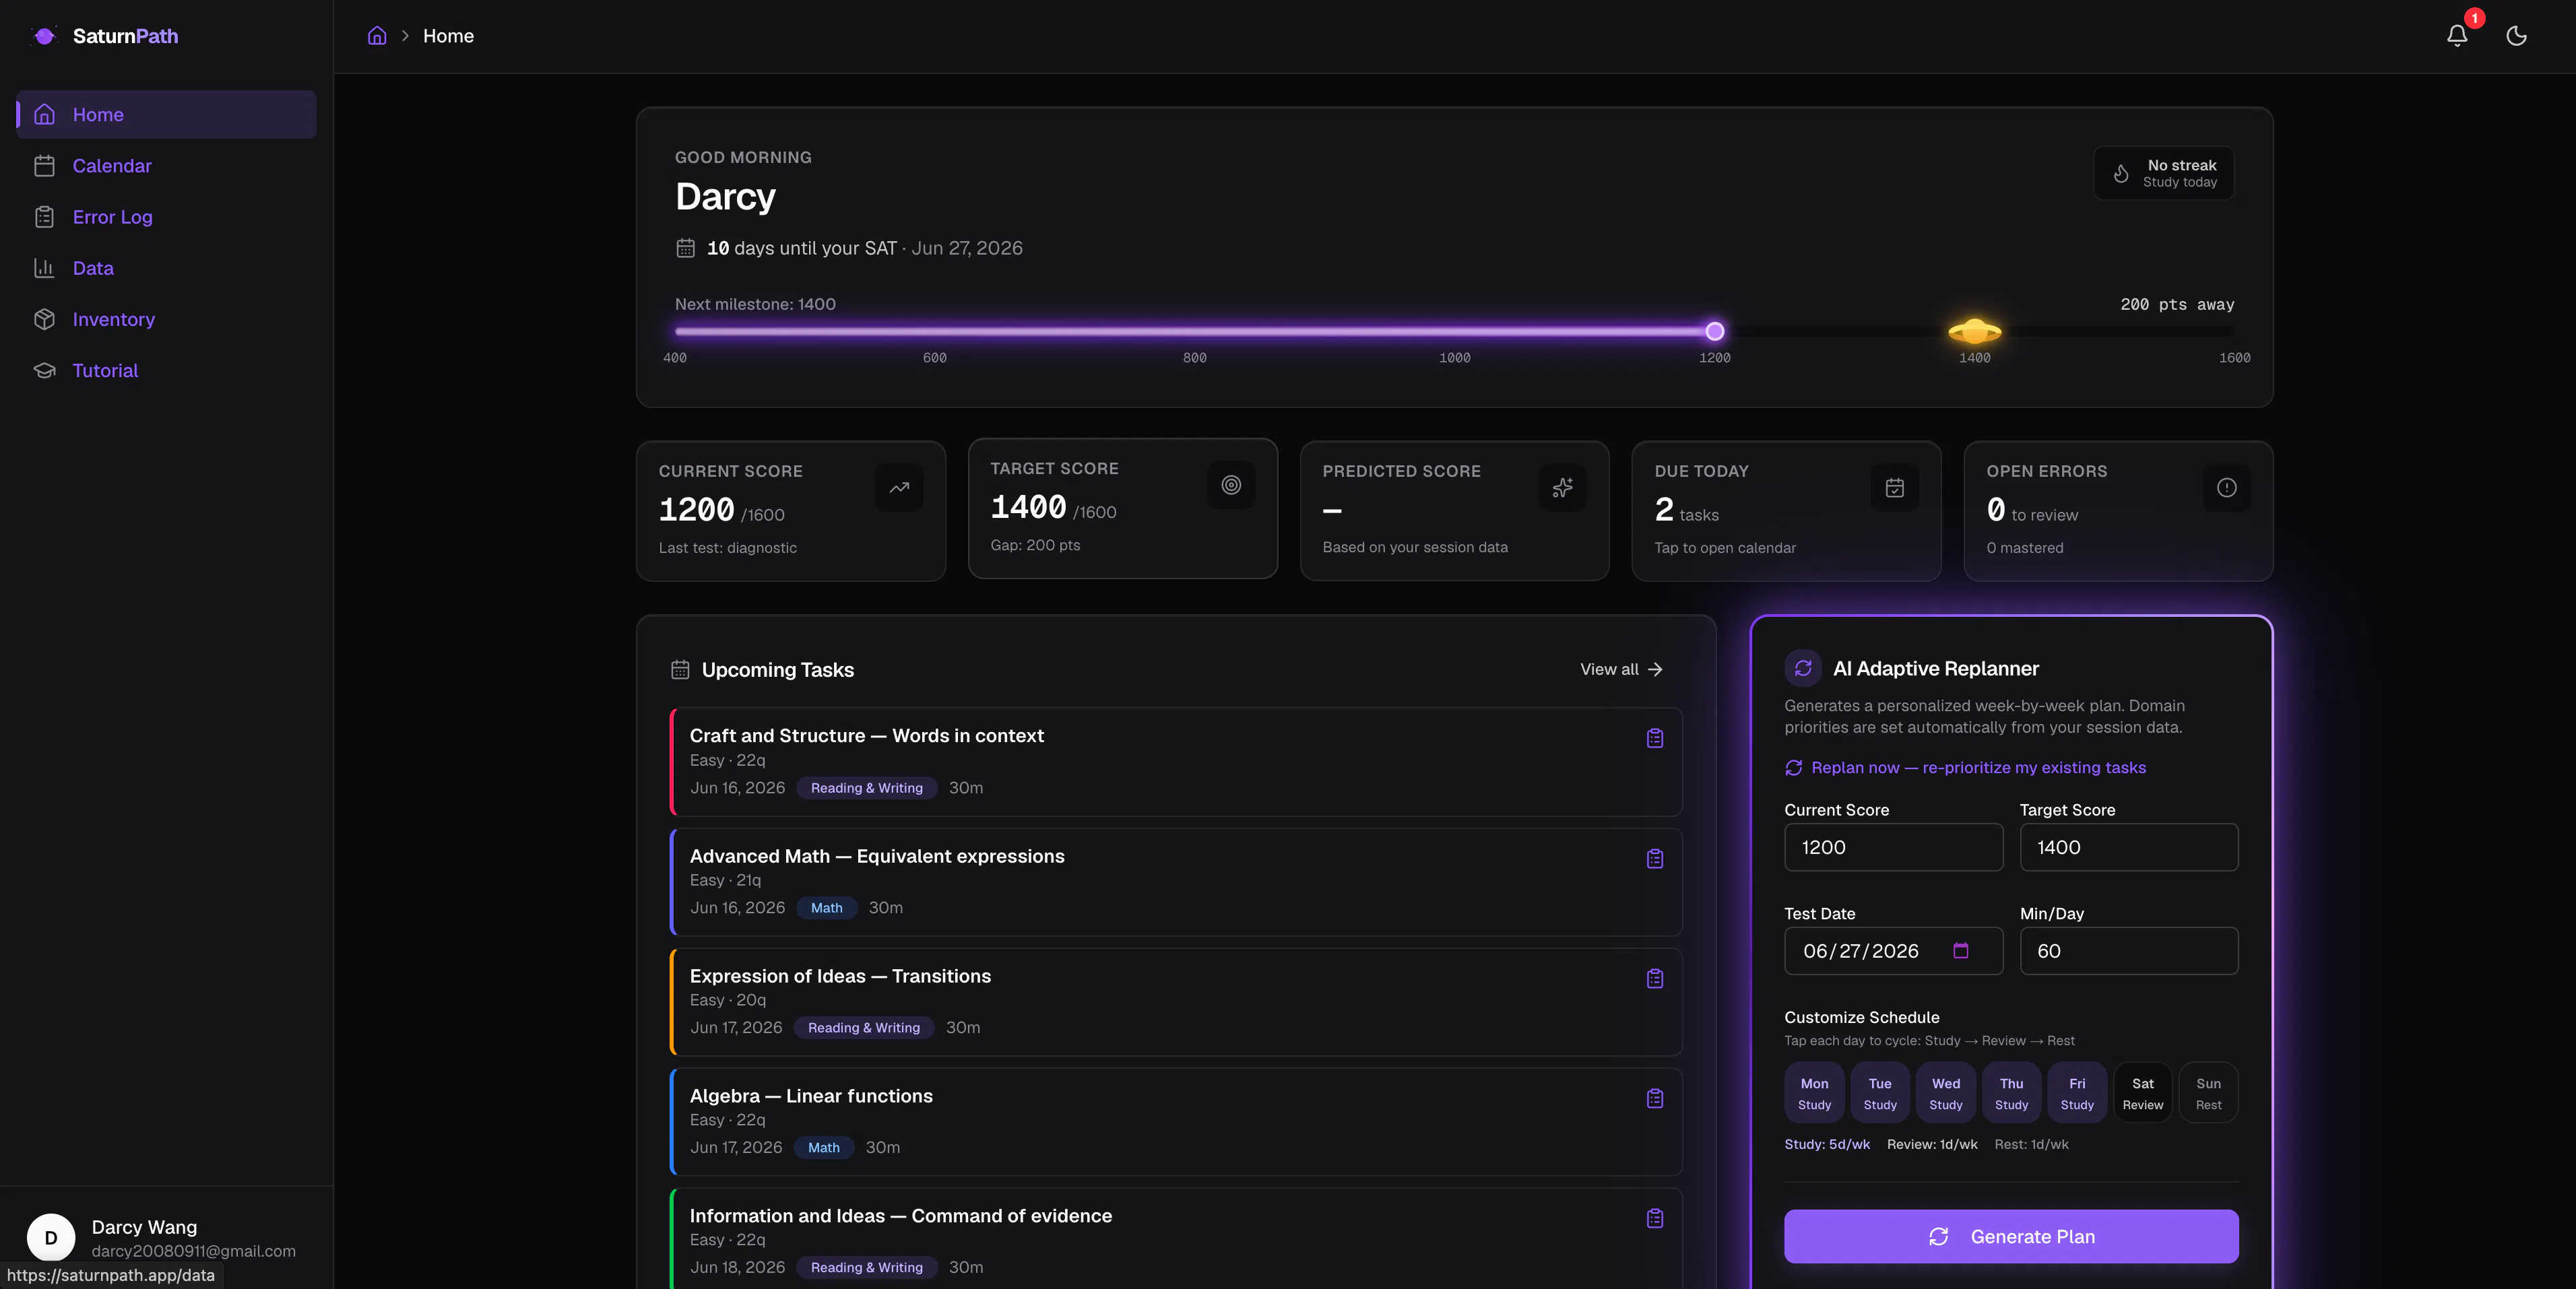Focus the Target Score input field

(x=2129, y=847)
